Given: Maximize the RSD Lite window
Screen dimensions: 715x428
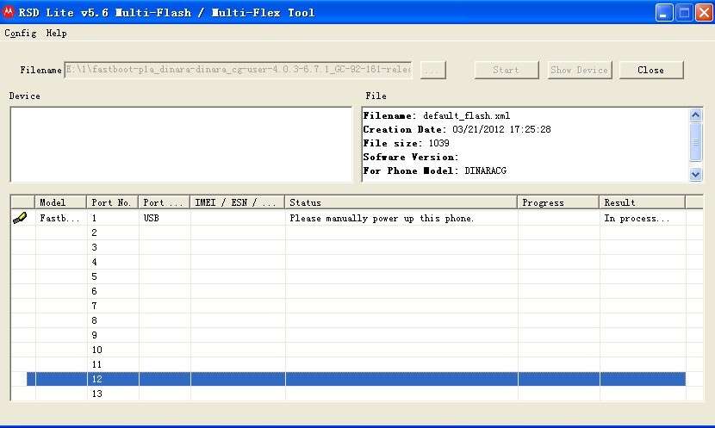Looking at the screenshot, I should [x=682, y=12].
